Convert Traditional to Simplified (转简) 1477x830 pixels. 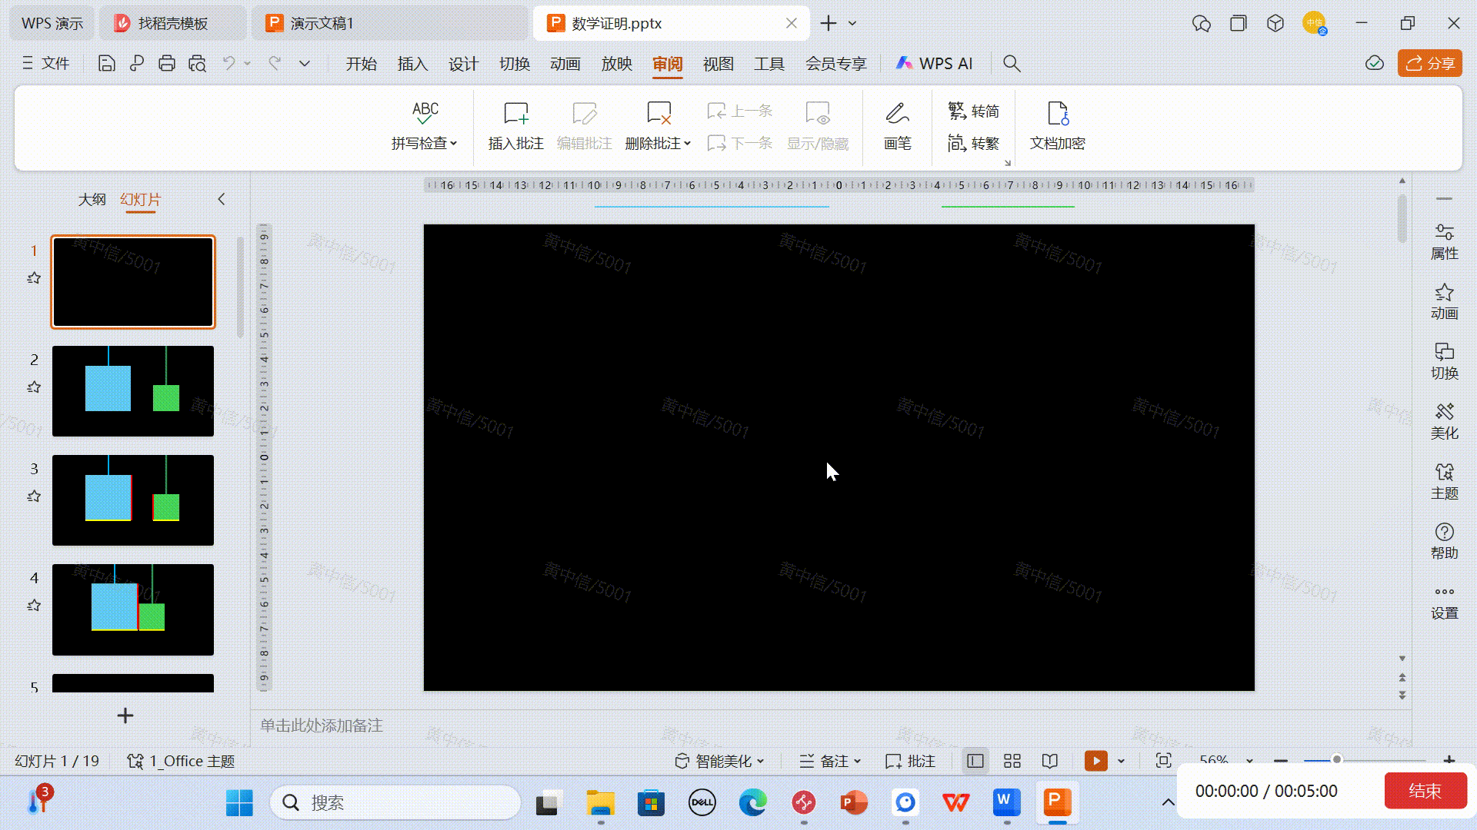[973, 111]
